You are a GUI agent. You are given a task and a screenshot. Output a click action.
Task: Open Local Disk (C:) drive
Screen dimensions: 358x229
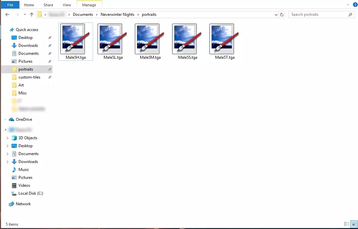[x=31, y=193]
